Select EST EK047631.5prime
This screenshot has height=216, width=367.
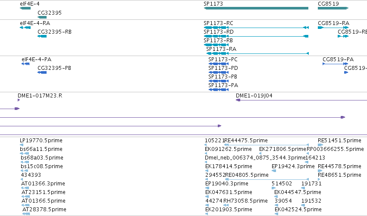(207, 197)
